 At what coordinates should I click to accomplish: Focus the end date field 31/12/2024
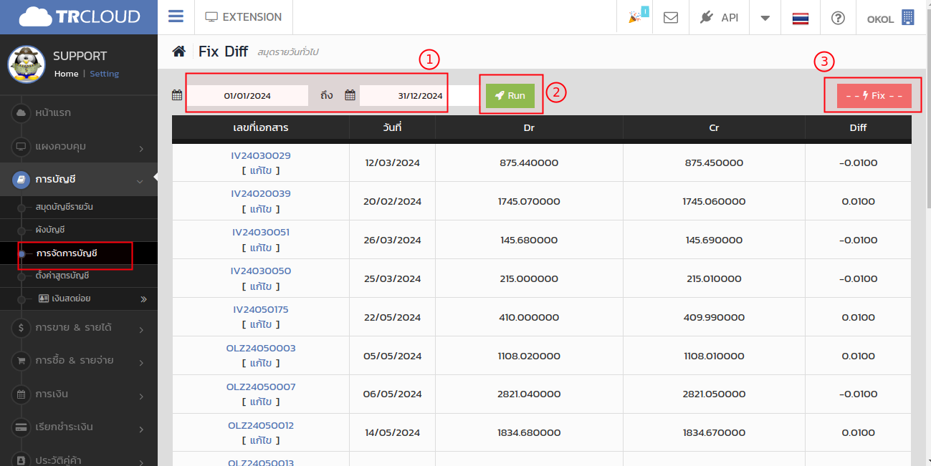pyautogui.click(x=420, y=95)
